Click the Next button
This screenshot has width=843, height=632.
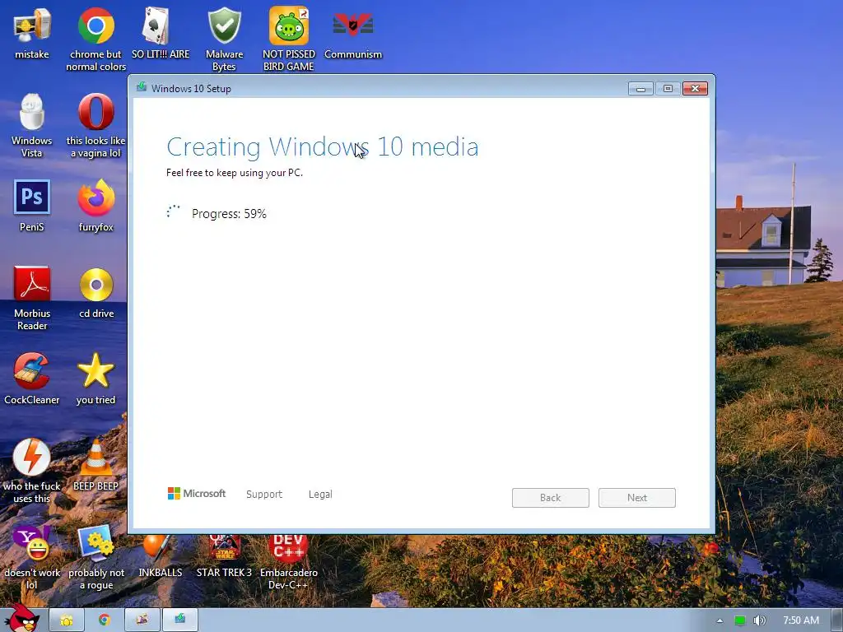(637, 498)
